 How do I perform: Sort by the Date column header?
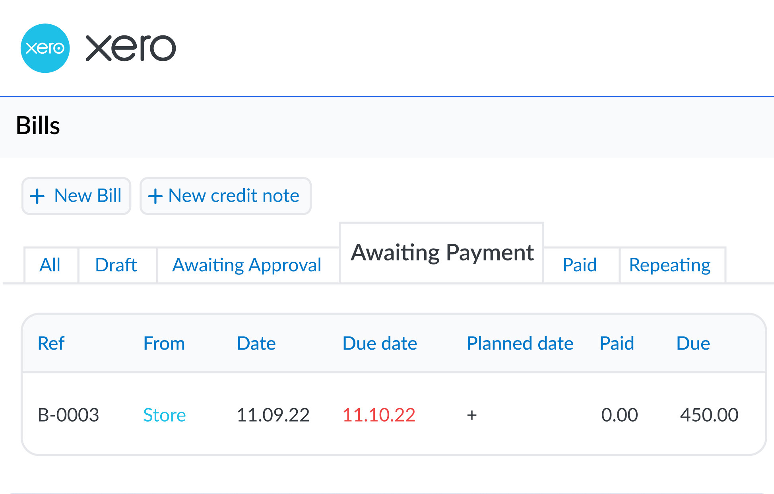tap(256, 343)
